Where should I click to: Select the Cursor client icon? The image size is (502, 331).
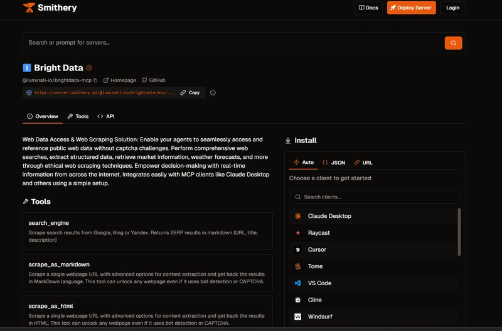297,249
